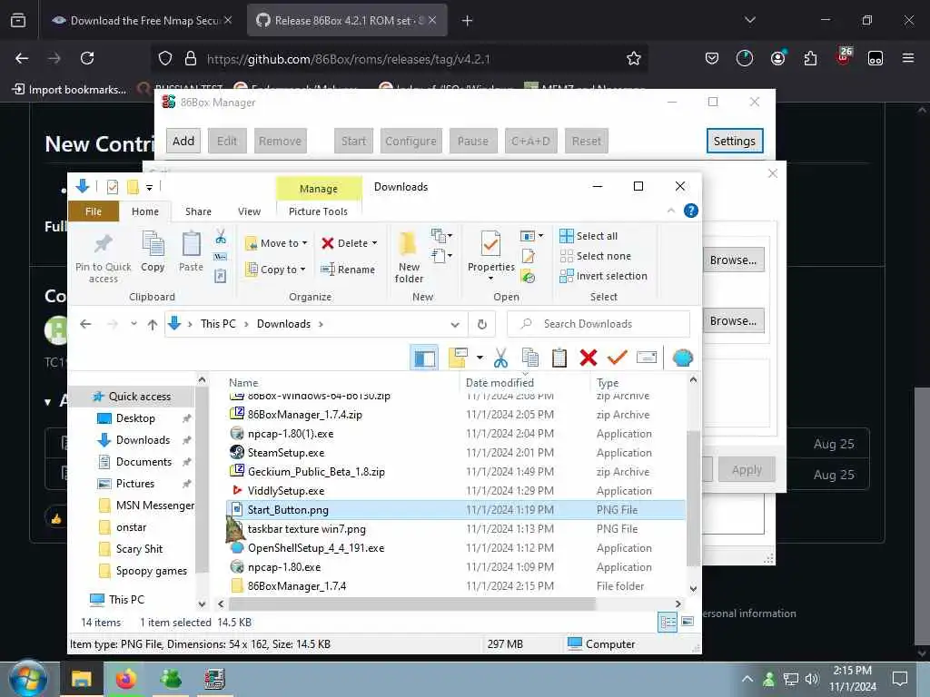Switch to details view icon in status bar

tap(668, 623)
